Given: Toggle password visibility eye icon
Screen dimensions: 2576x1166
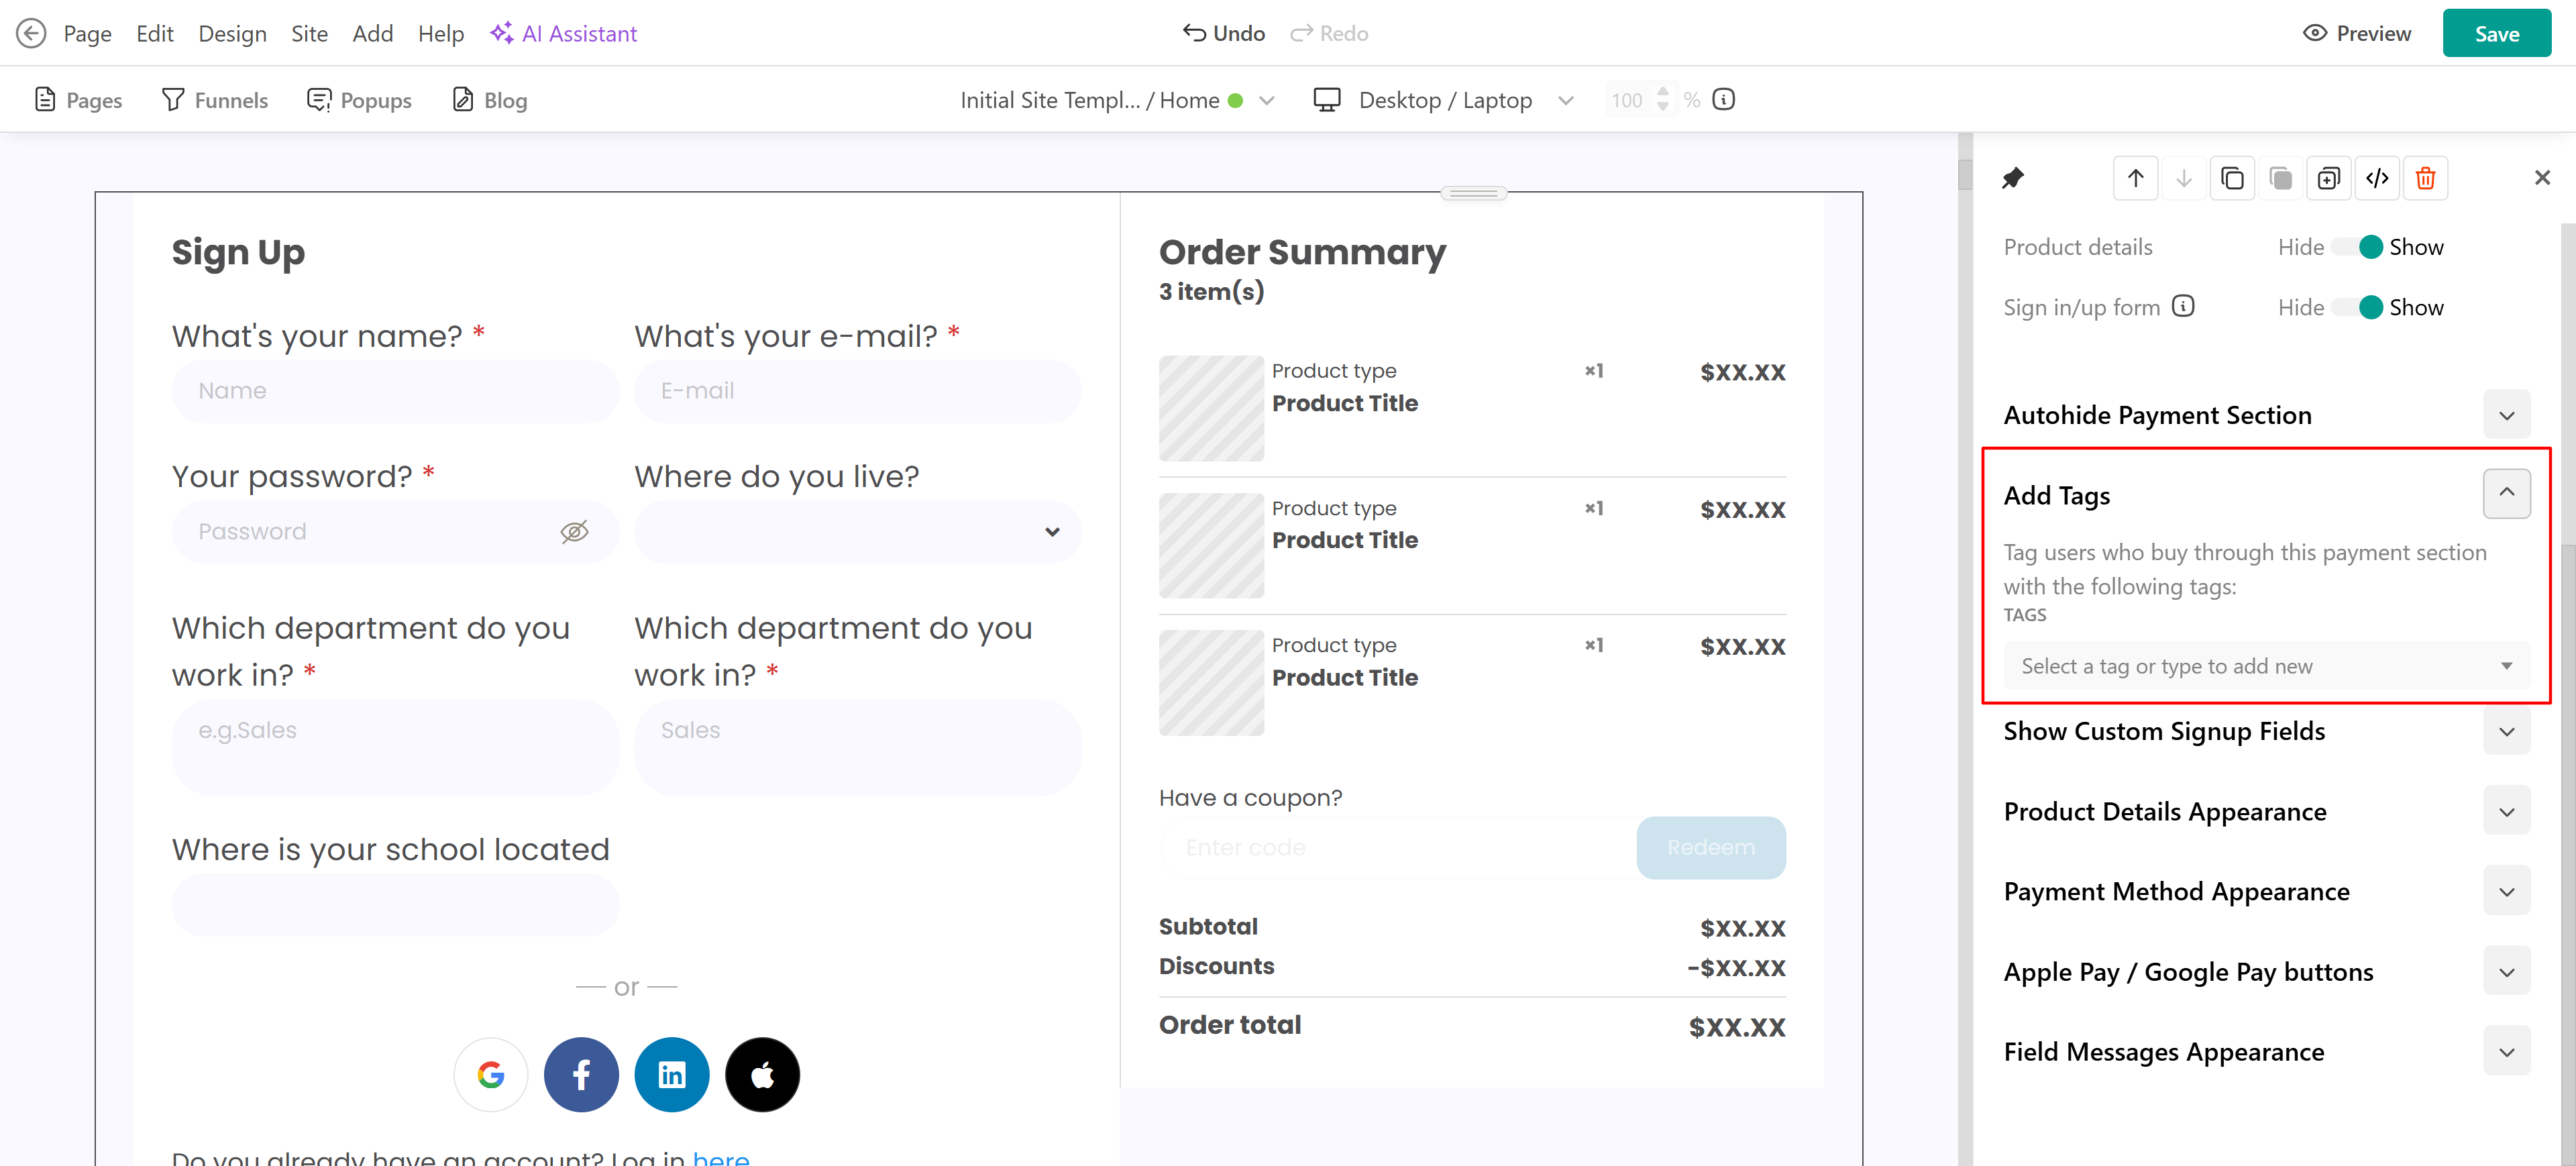Looking at the screenshot, I should point(574,531).
